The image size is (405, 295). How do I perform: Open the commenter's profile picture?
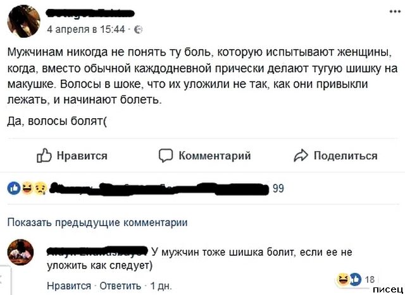click(x=21, y=252)
